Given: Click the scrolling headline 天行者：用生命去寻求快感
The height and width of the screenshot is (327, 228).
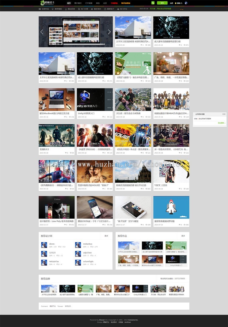Looking at the screenshot, I should coord(161,9).
